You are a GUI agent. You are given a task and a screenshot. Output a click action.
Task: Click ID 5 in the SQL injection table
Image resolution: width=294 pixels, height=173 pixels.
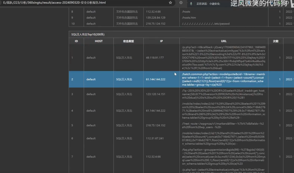pos(72,125)
